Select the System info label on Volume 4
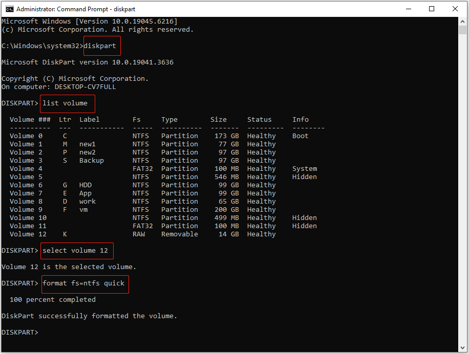This screenshot has width=469, height=354. pos(304,168)
